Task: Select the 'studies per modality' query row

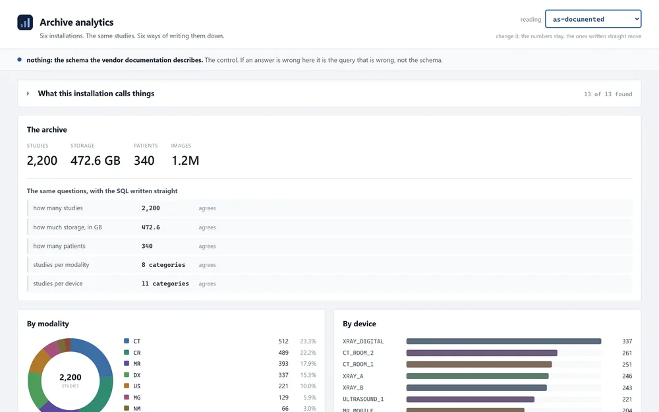Action: click(x=329, y=265)
